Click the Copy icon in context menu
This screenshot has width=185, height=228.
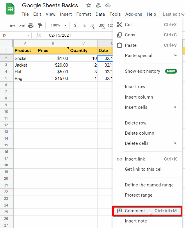click(x=119, y=35)
